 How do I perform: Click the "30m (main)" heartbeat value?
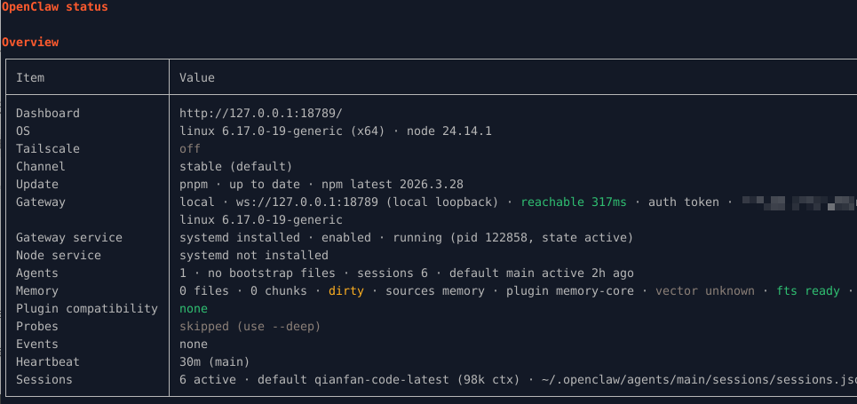214,361
